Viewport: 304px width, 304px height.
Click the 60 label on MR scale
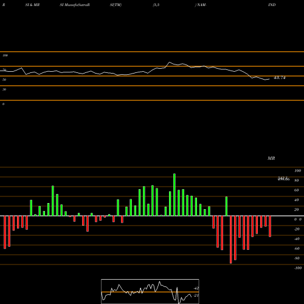[x=297, y=190]
